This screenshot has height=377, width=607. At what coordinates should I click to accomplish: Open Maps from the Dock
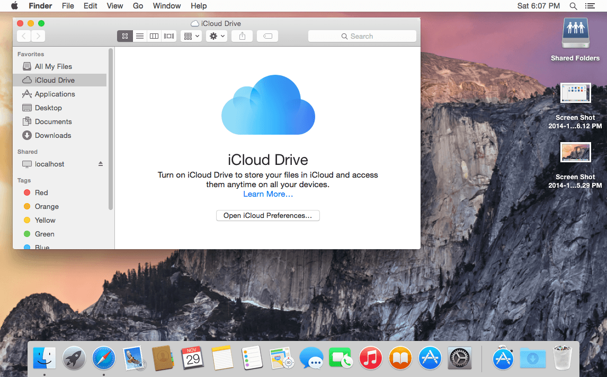coord(282,357)
